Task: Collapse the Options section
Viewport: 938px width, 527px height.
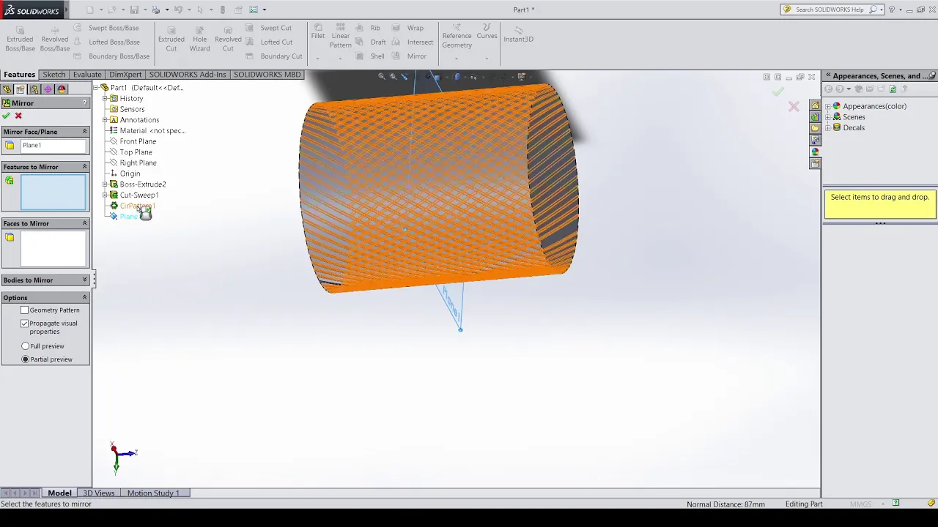Action: (x=84, y=297)
